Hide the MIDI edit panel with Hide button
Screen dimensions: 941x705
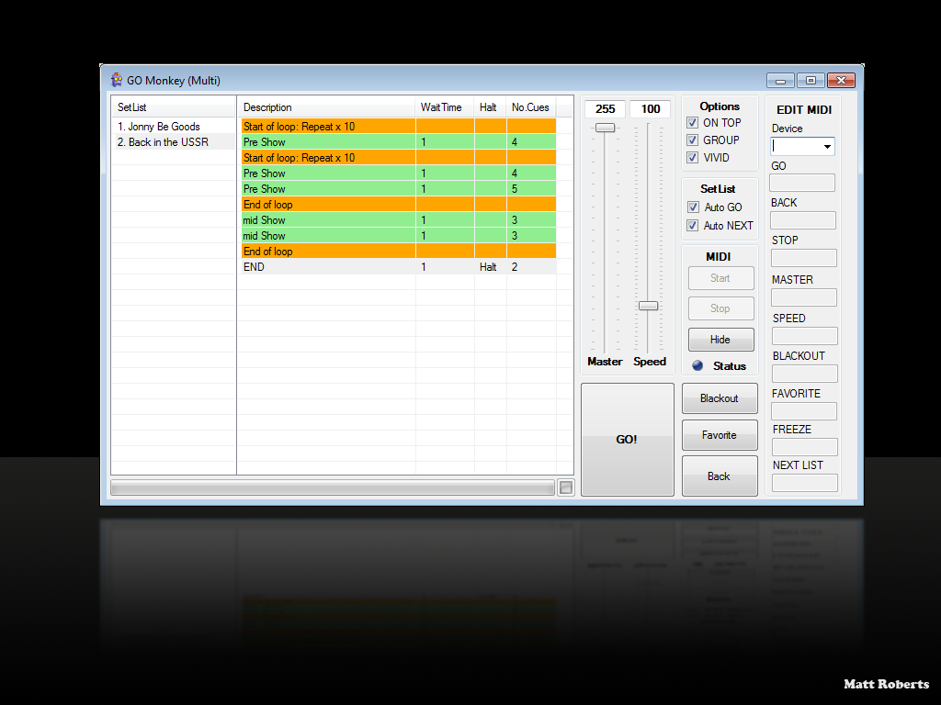[720, 340]
